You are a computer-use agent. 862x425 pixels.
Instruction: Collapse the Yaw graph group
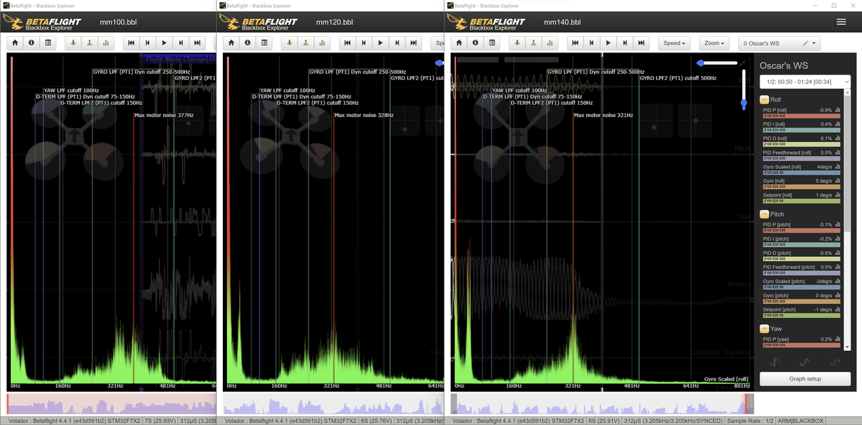(x=764, y=328)
